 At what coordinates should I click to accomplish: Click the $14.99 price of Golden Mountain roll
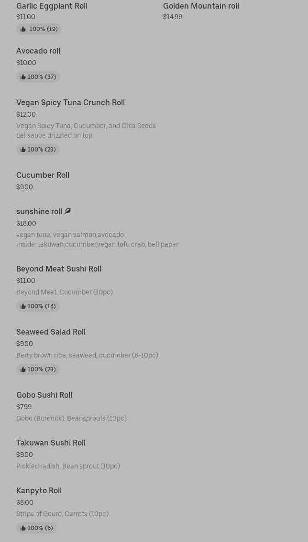pyautogui.click(x=173, y=17)
